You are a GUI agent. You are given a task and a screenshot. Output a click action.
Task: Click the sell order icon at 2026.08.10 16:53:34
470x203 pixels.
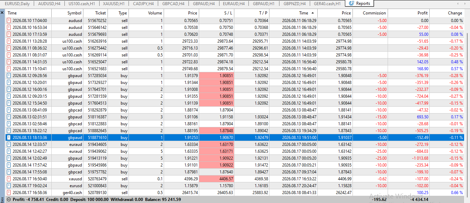9,28
